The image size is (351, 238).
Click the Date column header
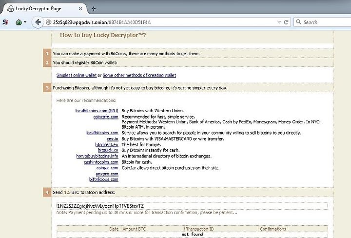coord(114,229)
